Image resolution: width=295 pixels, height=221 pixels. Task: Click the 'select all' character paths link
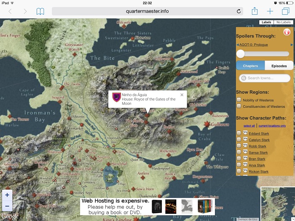tap(249, 126)
